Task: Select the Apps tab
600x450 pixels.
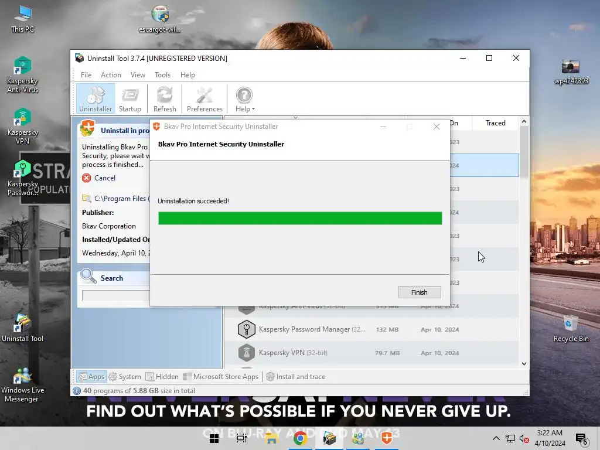Action: (91, 377)
